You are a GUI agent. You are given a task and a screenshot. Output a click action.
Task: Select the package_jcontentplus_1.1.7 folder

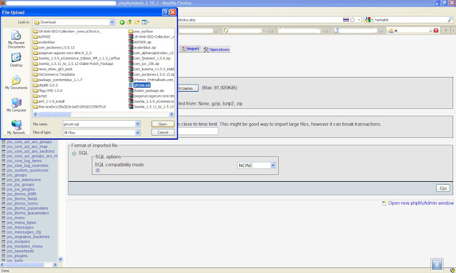58,80
